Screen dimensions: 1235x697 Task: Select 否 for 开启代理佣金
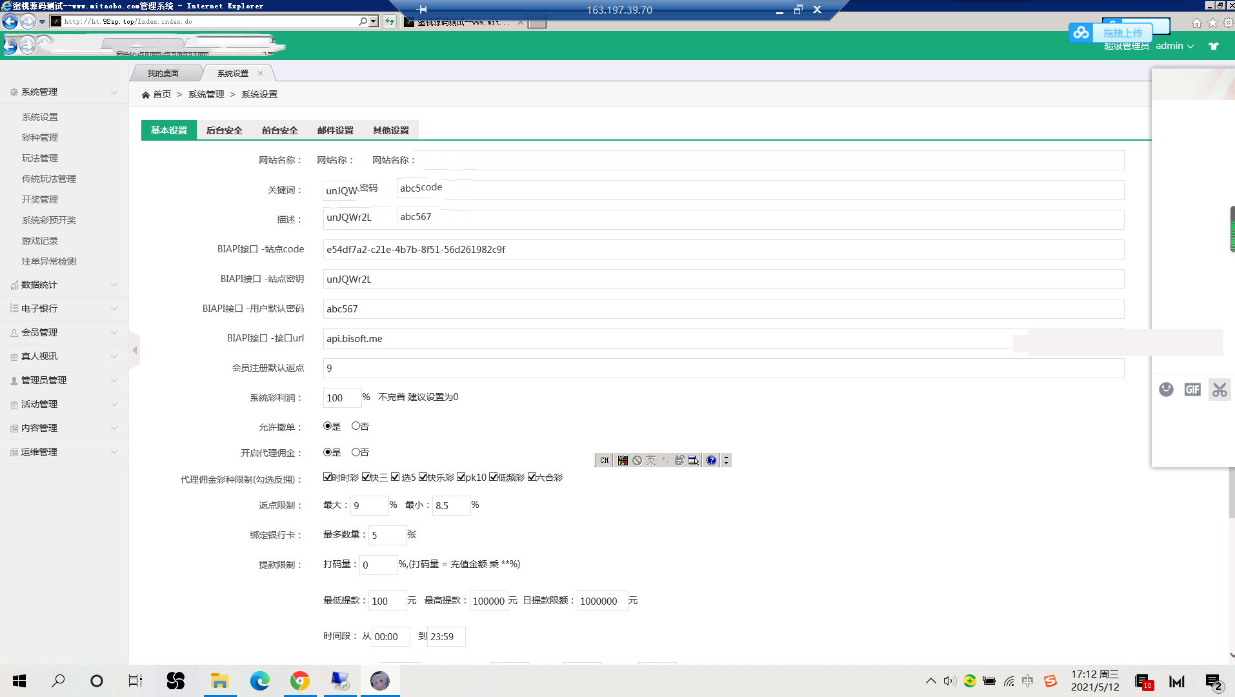[x=356, y=452]
